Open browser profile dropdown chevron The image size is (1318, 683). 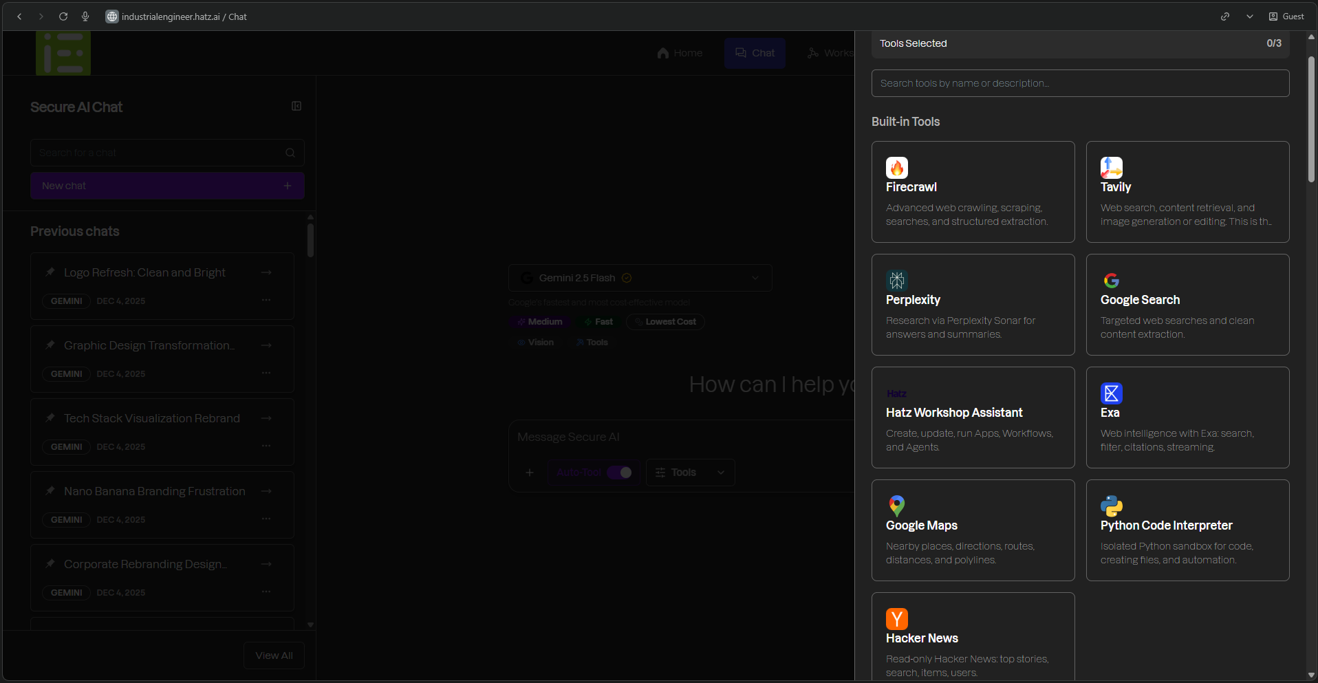tap(1249, 17)
